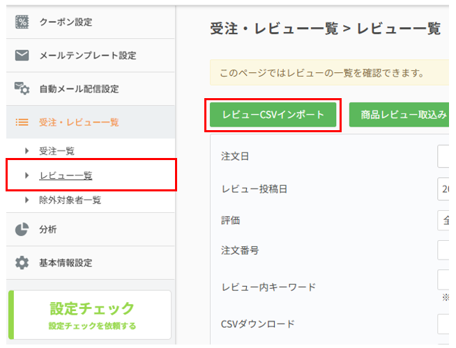The width and height of the screenshot is (456, 348).
Task: Open クーポン設定 menu item
Action: (66, 22)
